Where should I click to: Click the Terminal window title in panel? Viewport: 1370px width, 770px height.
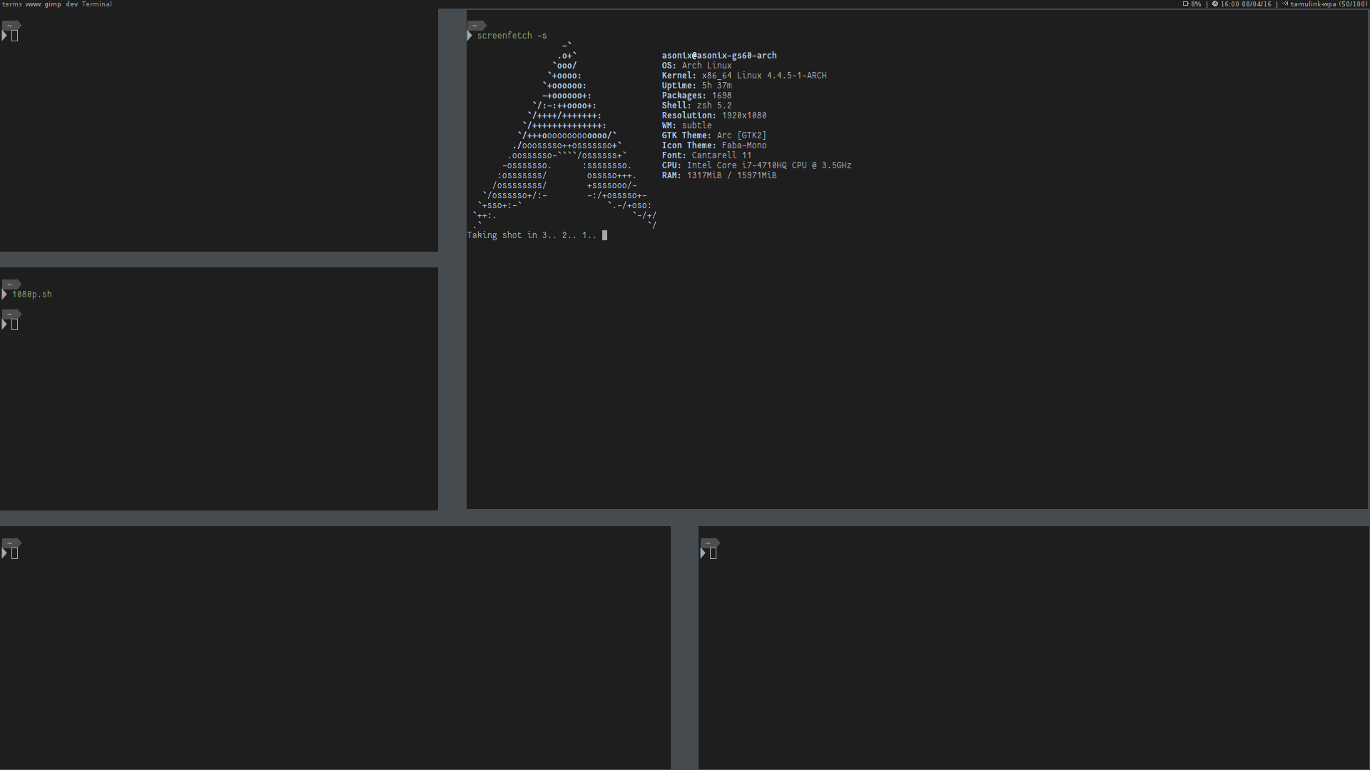[96, 4]
